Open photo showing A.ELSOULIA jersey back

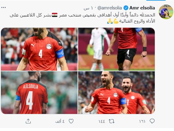39,93
